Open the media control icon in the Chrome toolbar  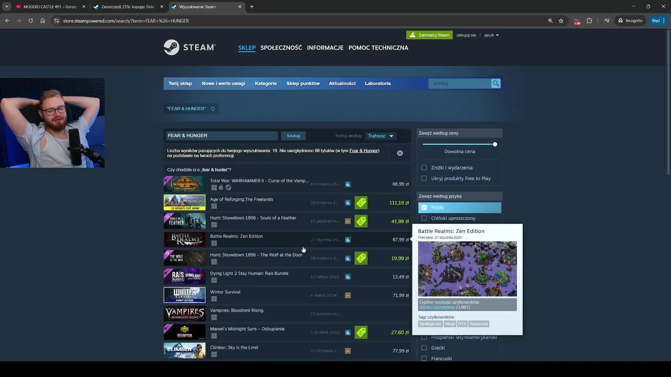pos(607,20)
